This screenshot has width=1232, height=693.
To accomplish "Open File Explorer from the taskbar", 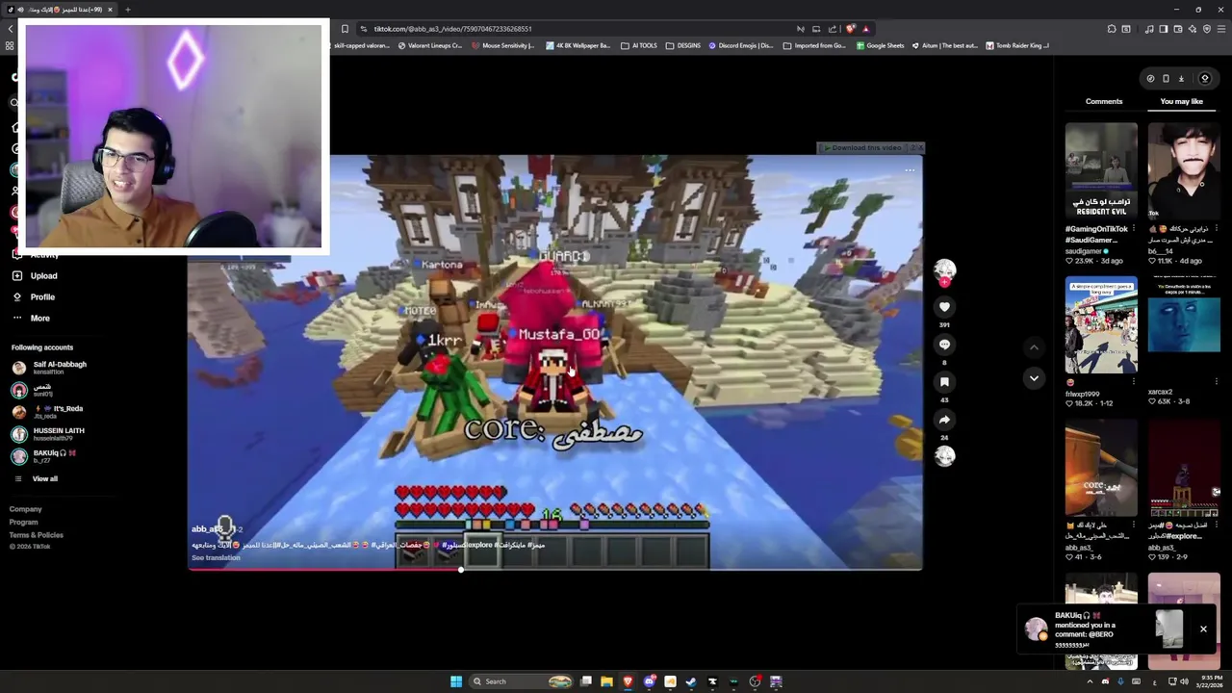I will tap(606, 681).
